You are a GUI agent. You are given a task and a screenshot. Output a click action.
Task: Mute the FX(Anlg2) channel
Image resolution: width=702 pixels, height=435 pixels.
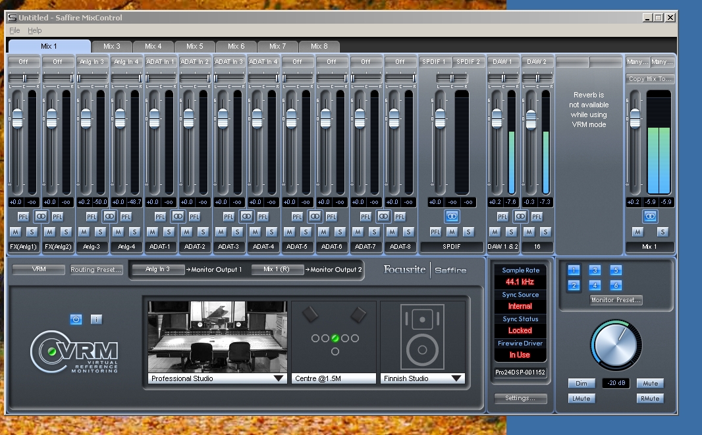[49, 232]
